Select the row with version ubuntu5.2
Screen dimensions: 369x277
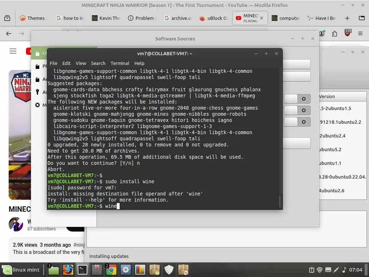point(343,149)
